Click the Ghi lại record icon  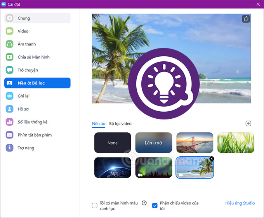click(x=10, y=96)
